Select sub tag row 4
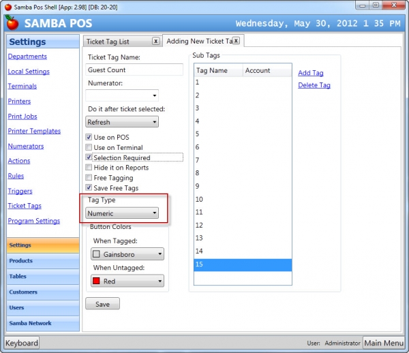The image size is (409, 353). (243, 121)
